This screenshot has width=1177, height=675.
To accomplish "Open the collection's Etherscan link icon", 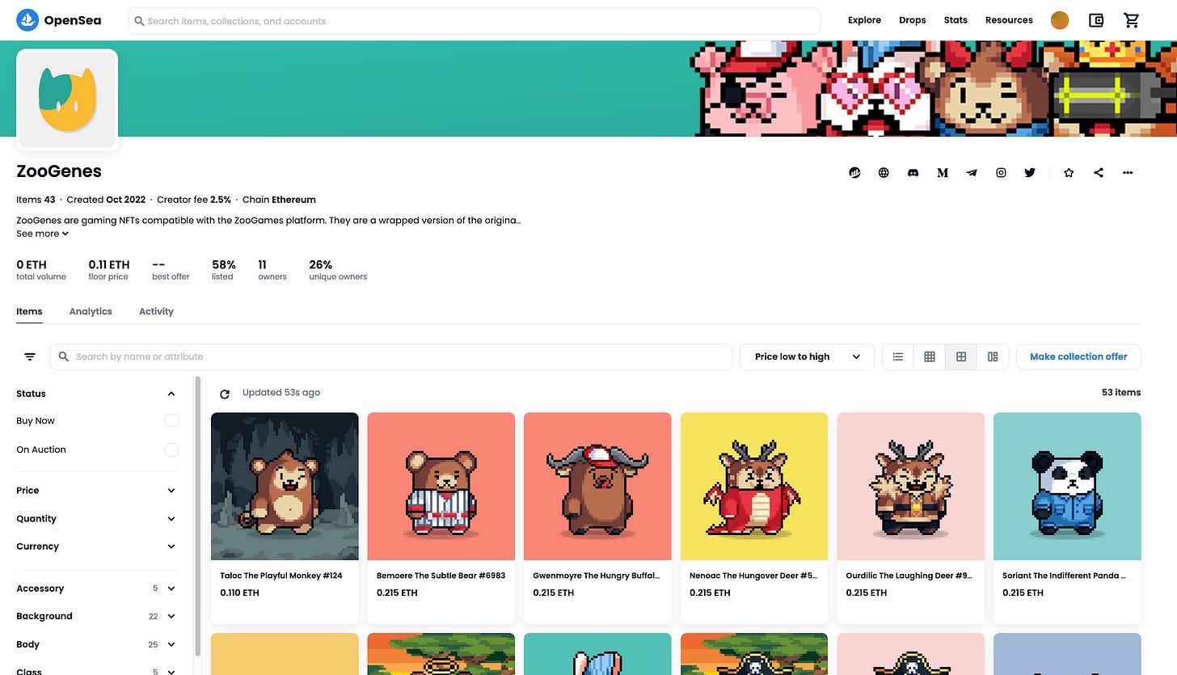I will tap(854, 172).
